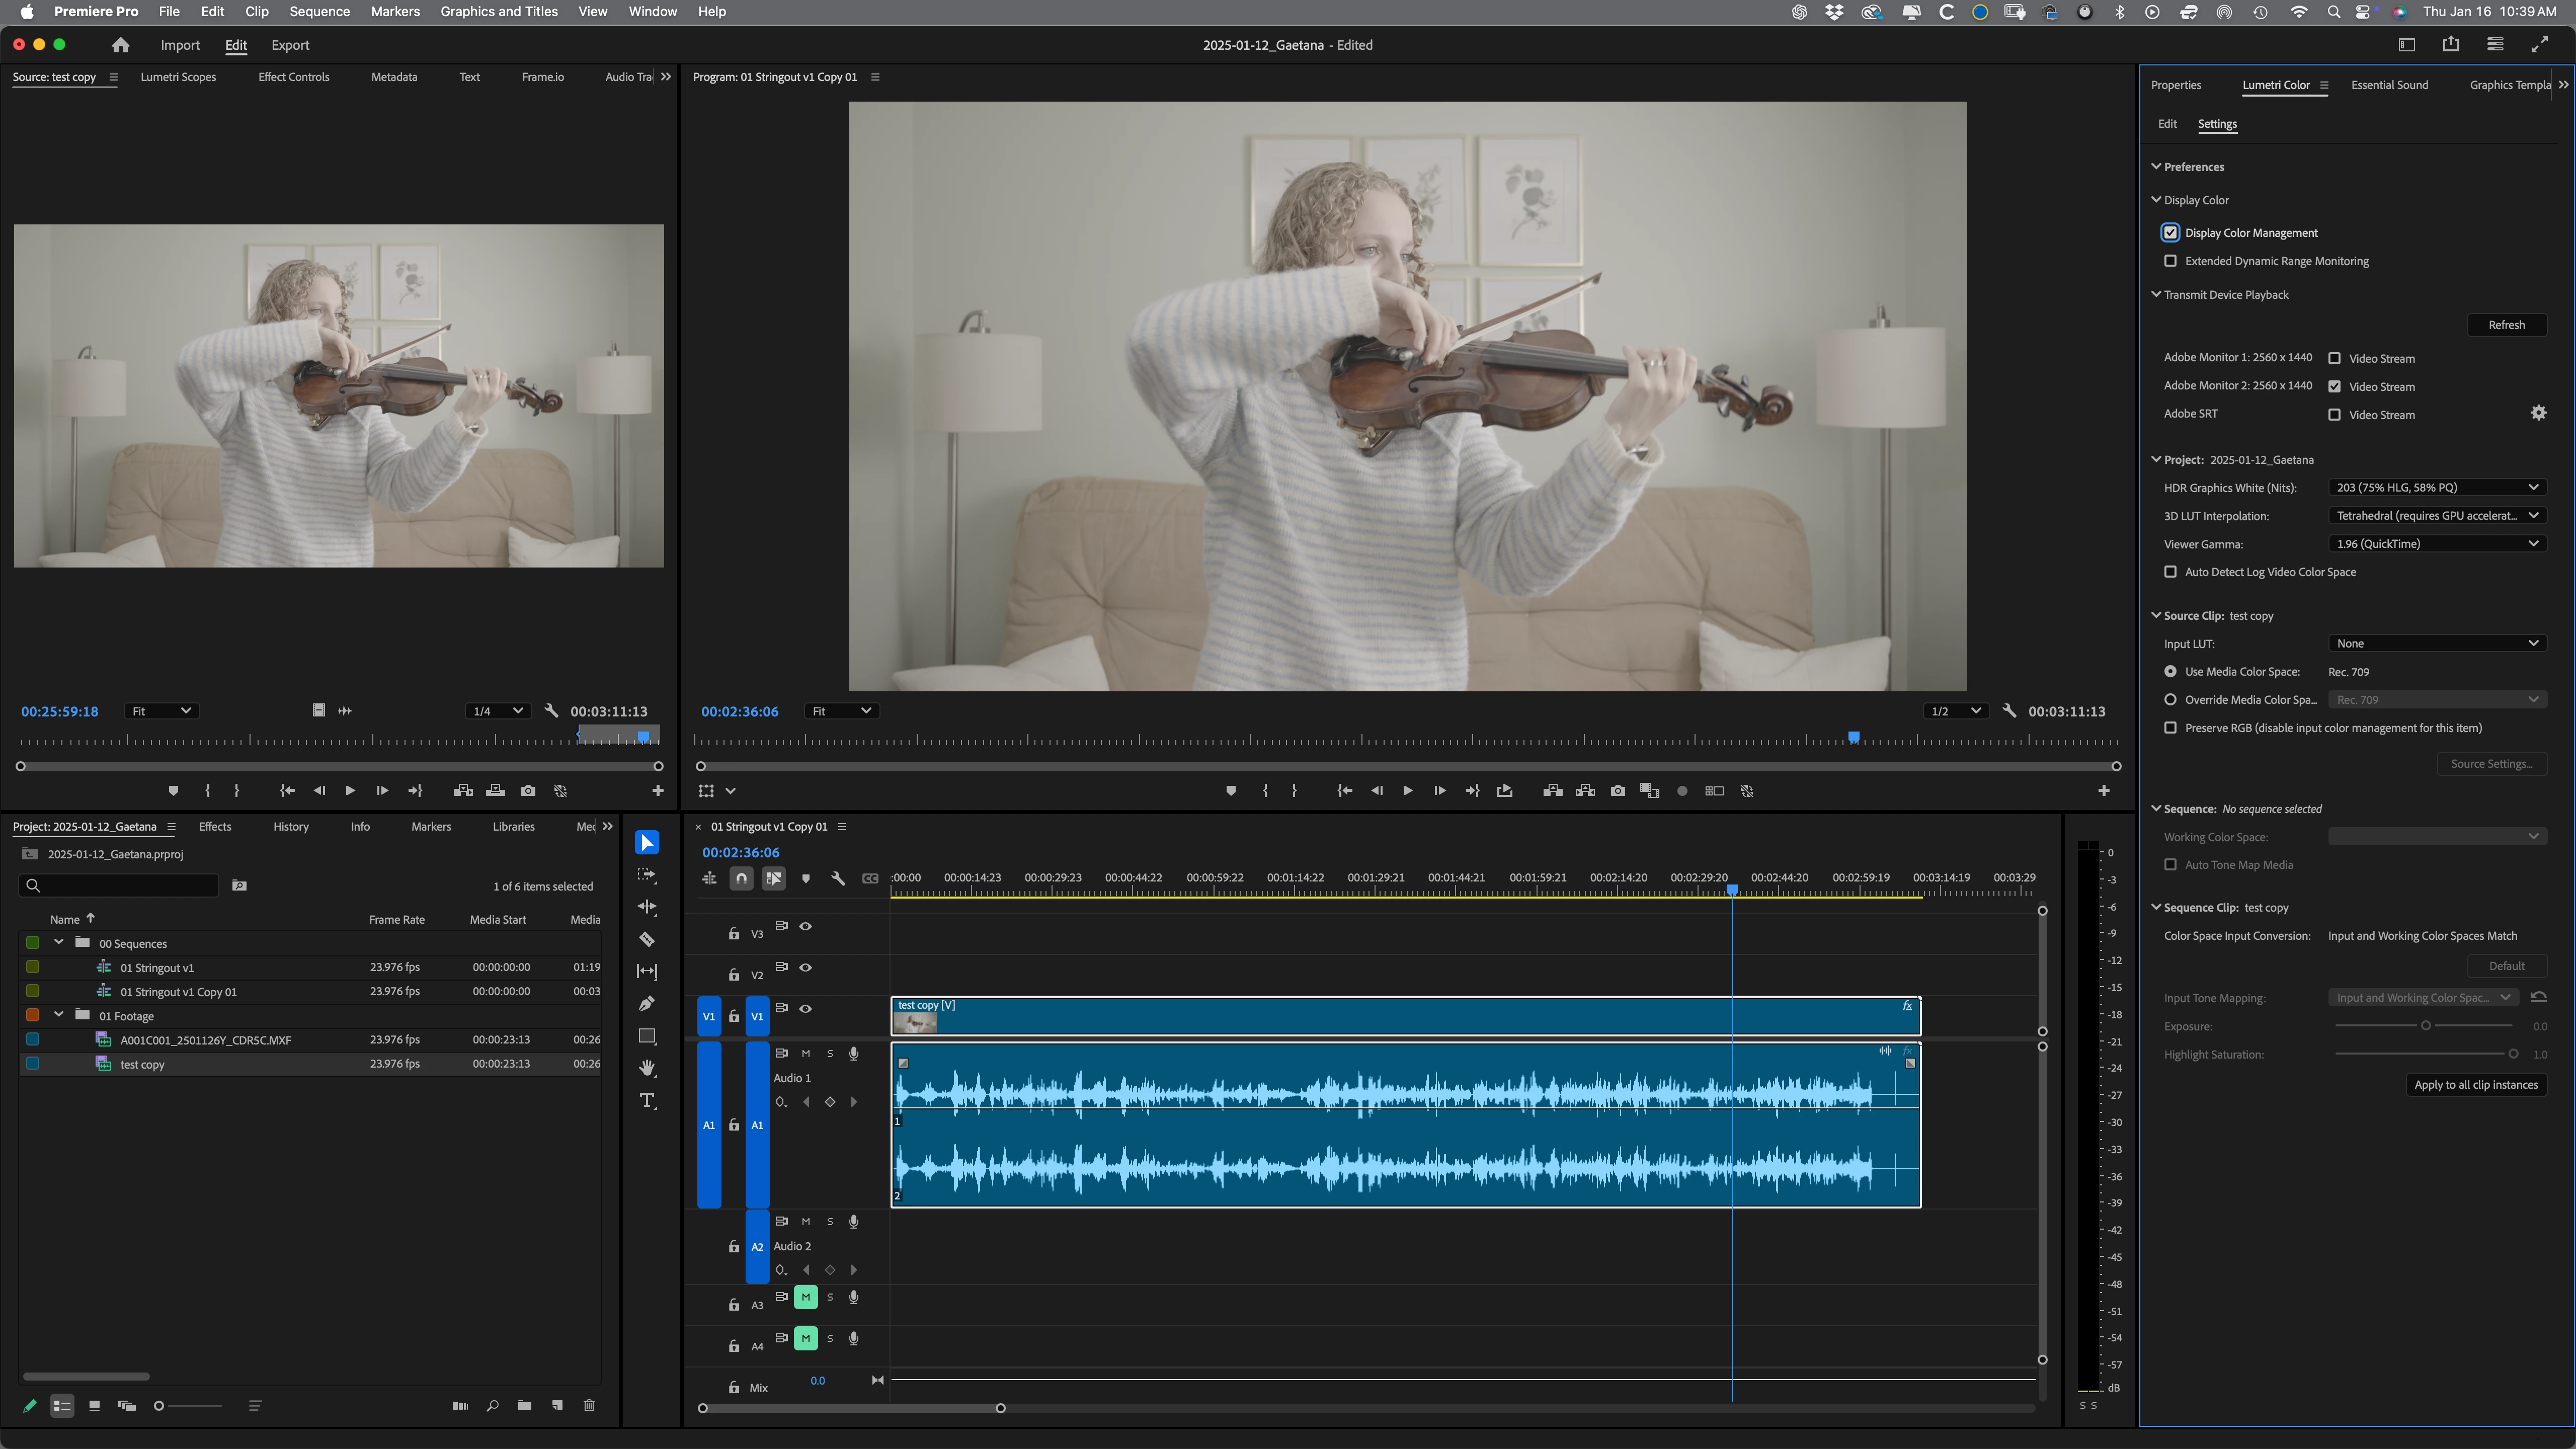
Task: Toggle timeline Snap magnet icon
Action: [x=741, y=878]
